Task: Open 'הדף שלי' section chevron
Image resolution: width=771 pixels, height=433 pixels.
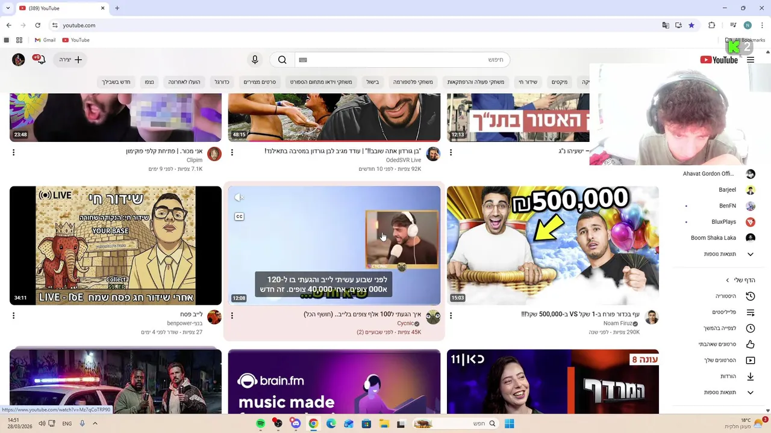Action: [x=727, y=280]
